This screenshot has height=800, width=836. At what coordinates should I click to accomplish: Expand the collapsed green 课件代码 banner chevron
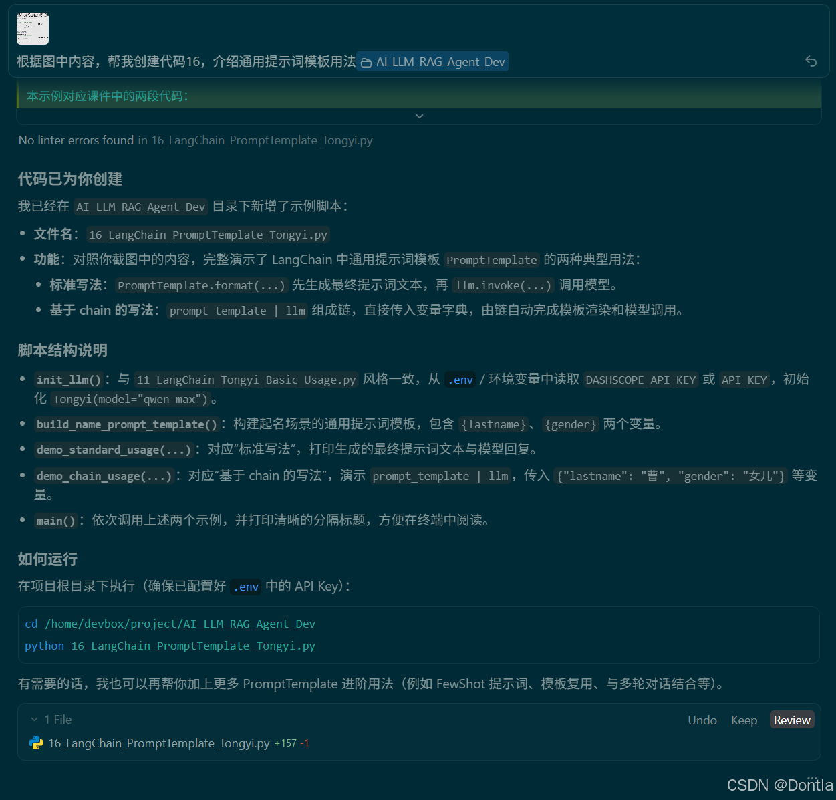pyautogui.click(x=420, y=116)
